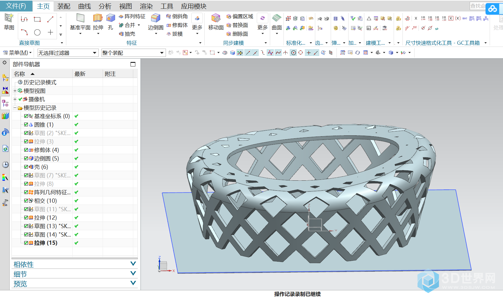Collapse the 模型历史记录 tree node
This screenshot has height=297, width=503.
click(15, 108)
